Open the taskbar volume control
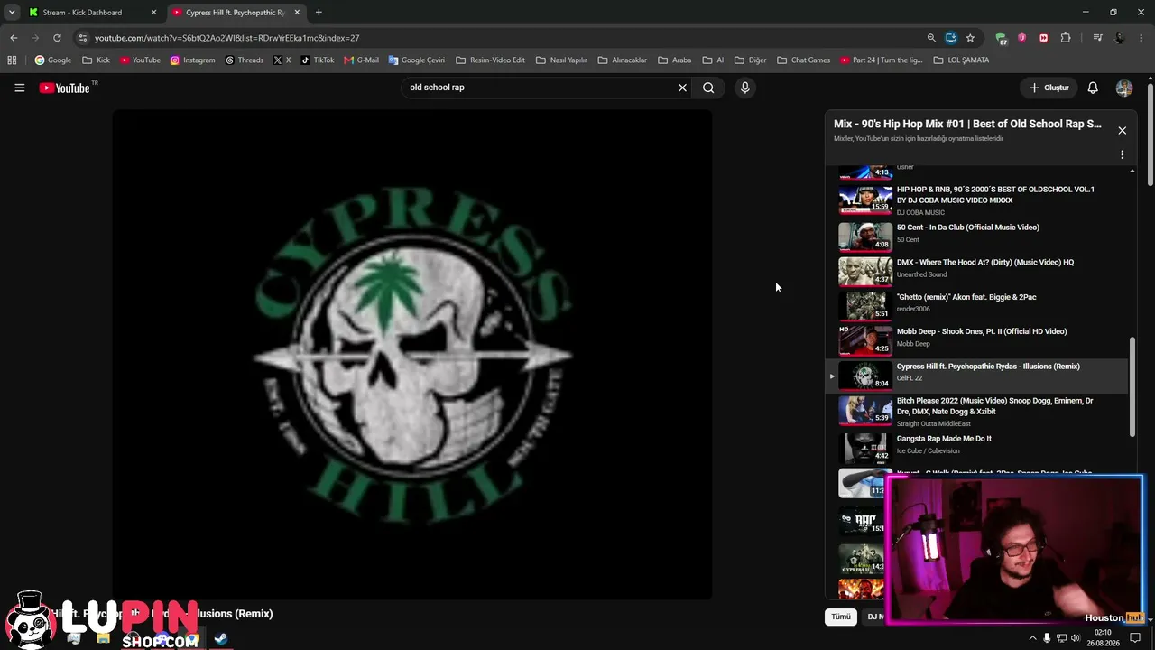This screenshot has height=650, width=1155. point(1076,638)
